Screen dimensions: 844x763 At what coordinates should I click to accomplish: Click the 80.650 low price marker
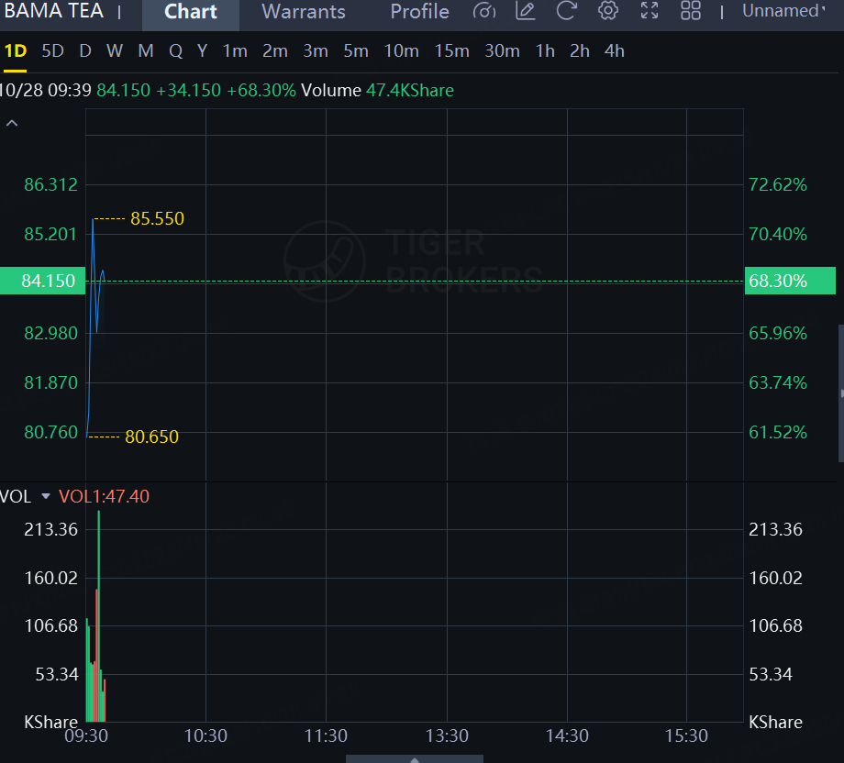(151, 437)
